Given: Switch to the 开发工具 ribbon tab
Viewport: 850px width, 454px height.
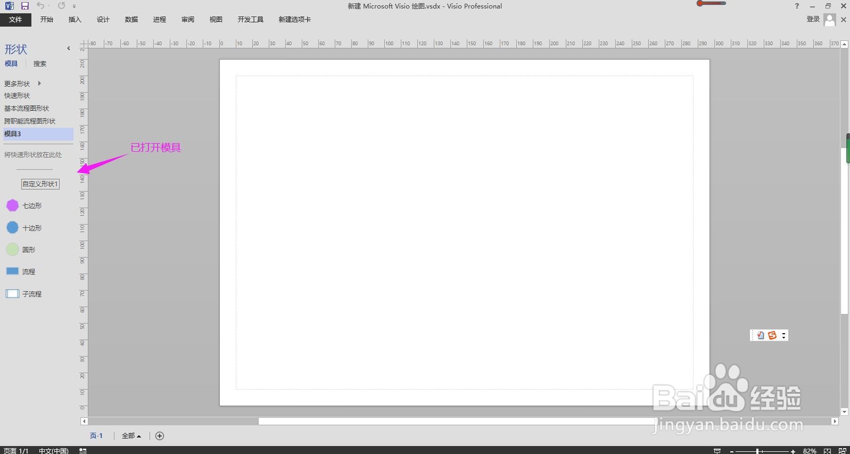Looking at the screenshot, I should 251,20.
